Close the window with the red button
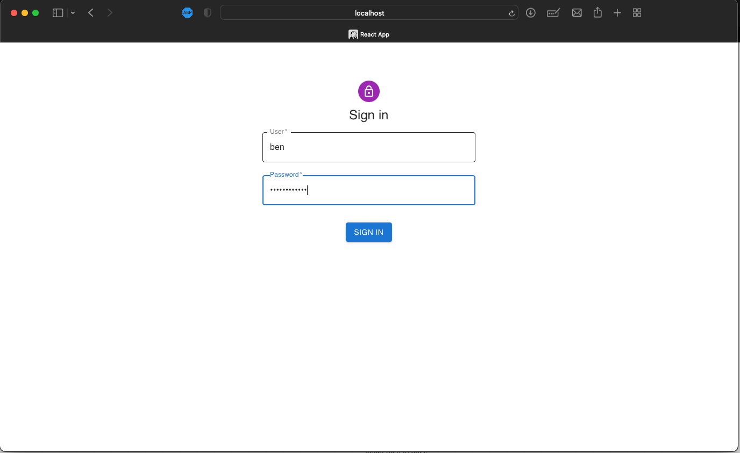Image resolution: width=740 pixels, height=453 pixels. pyautogui.click(x=14, y=13)
